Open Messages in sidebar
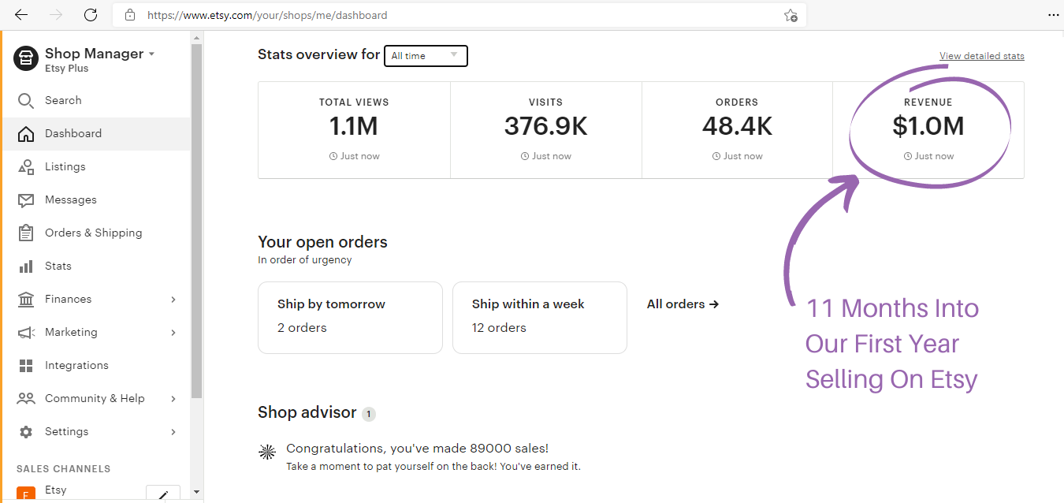1064x503 pixels. 97,200
